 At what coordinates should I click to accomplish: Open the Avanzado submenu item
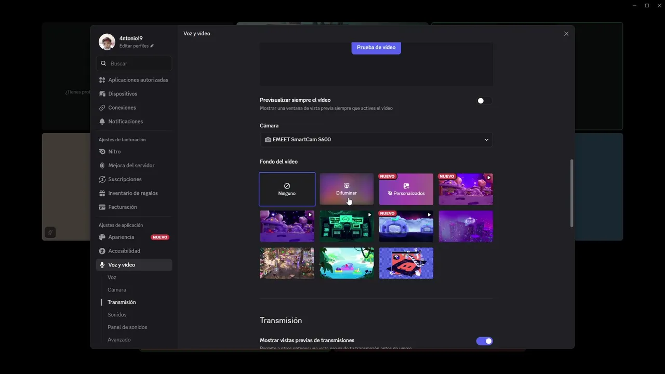[x=119, y=340]
